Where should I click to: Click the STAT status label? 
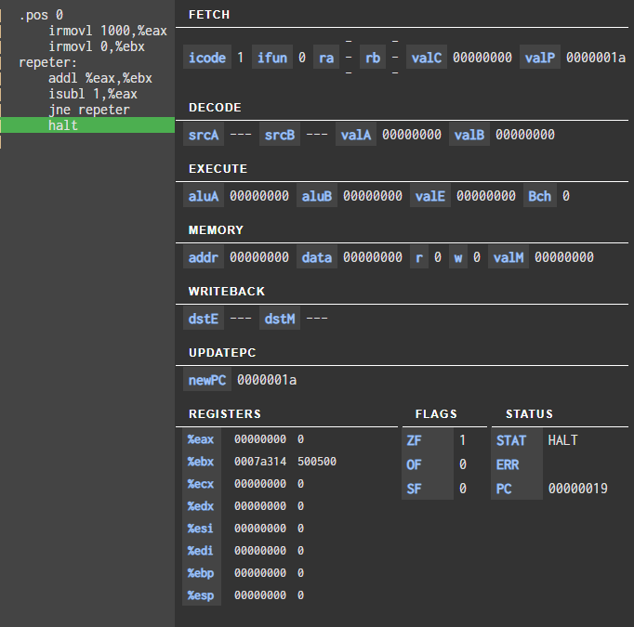(x=511, y=440)
